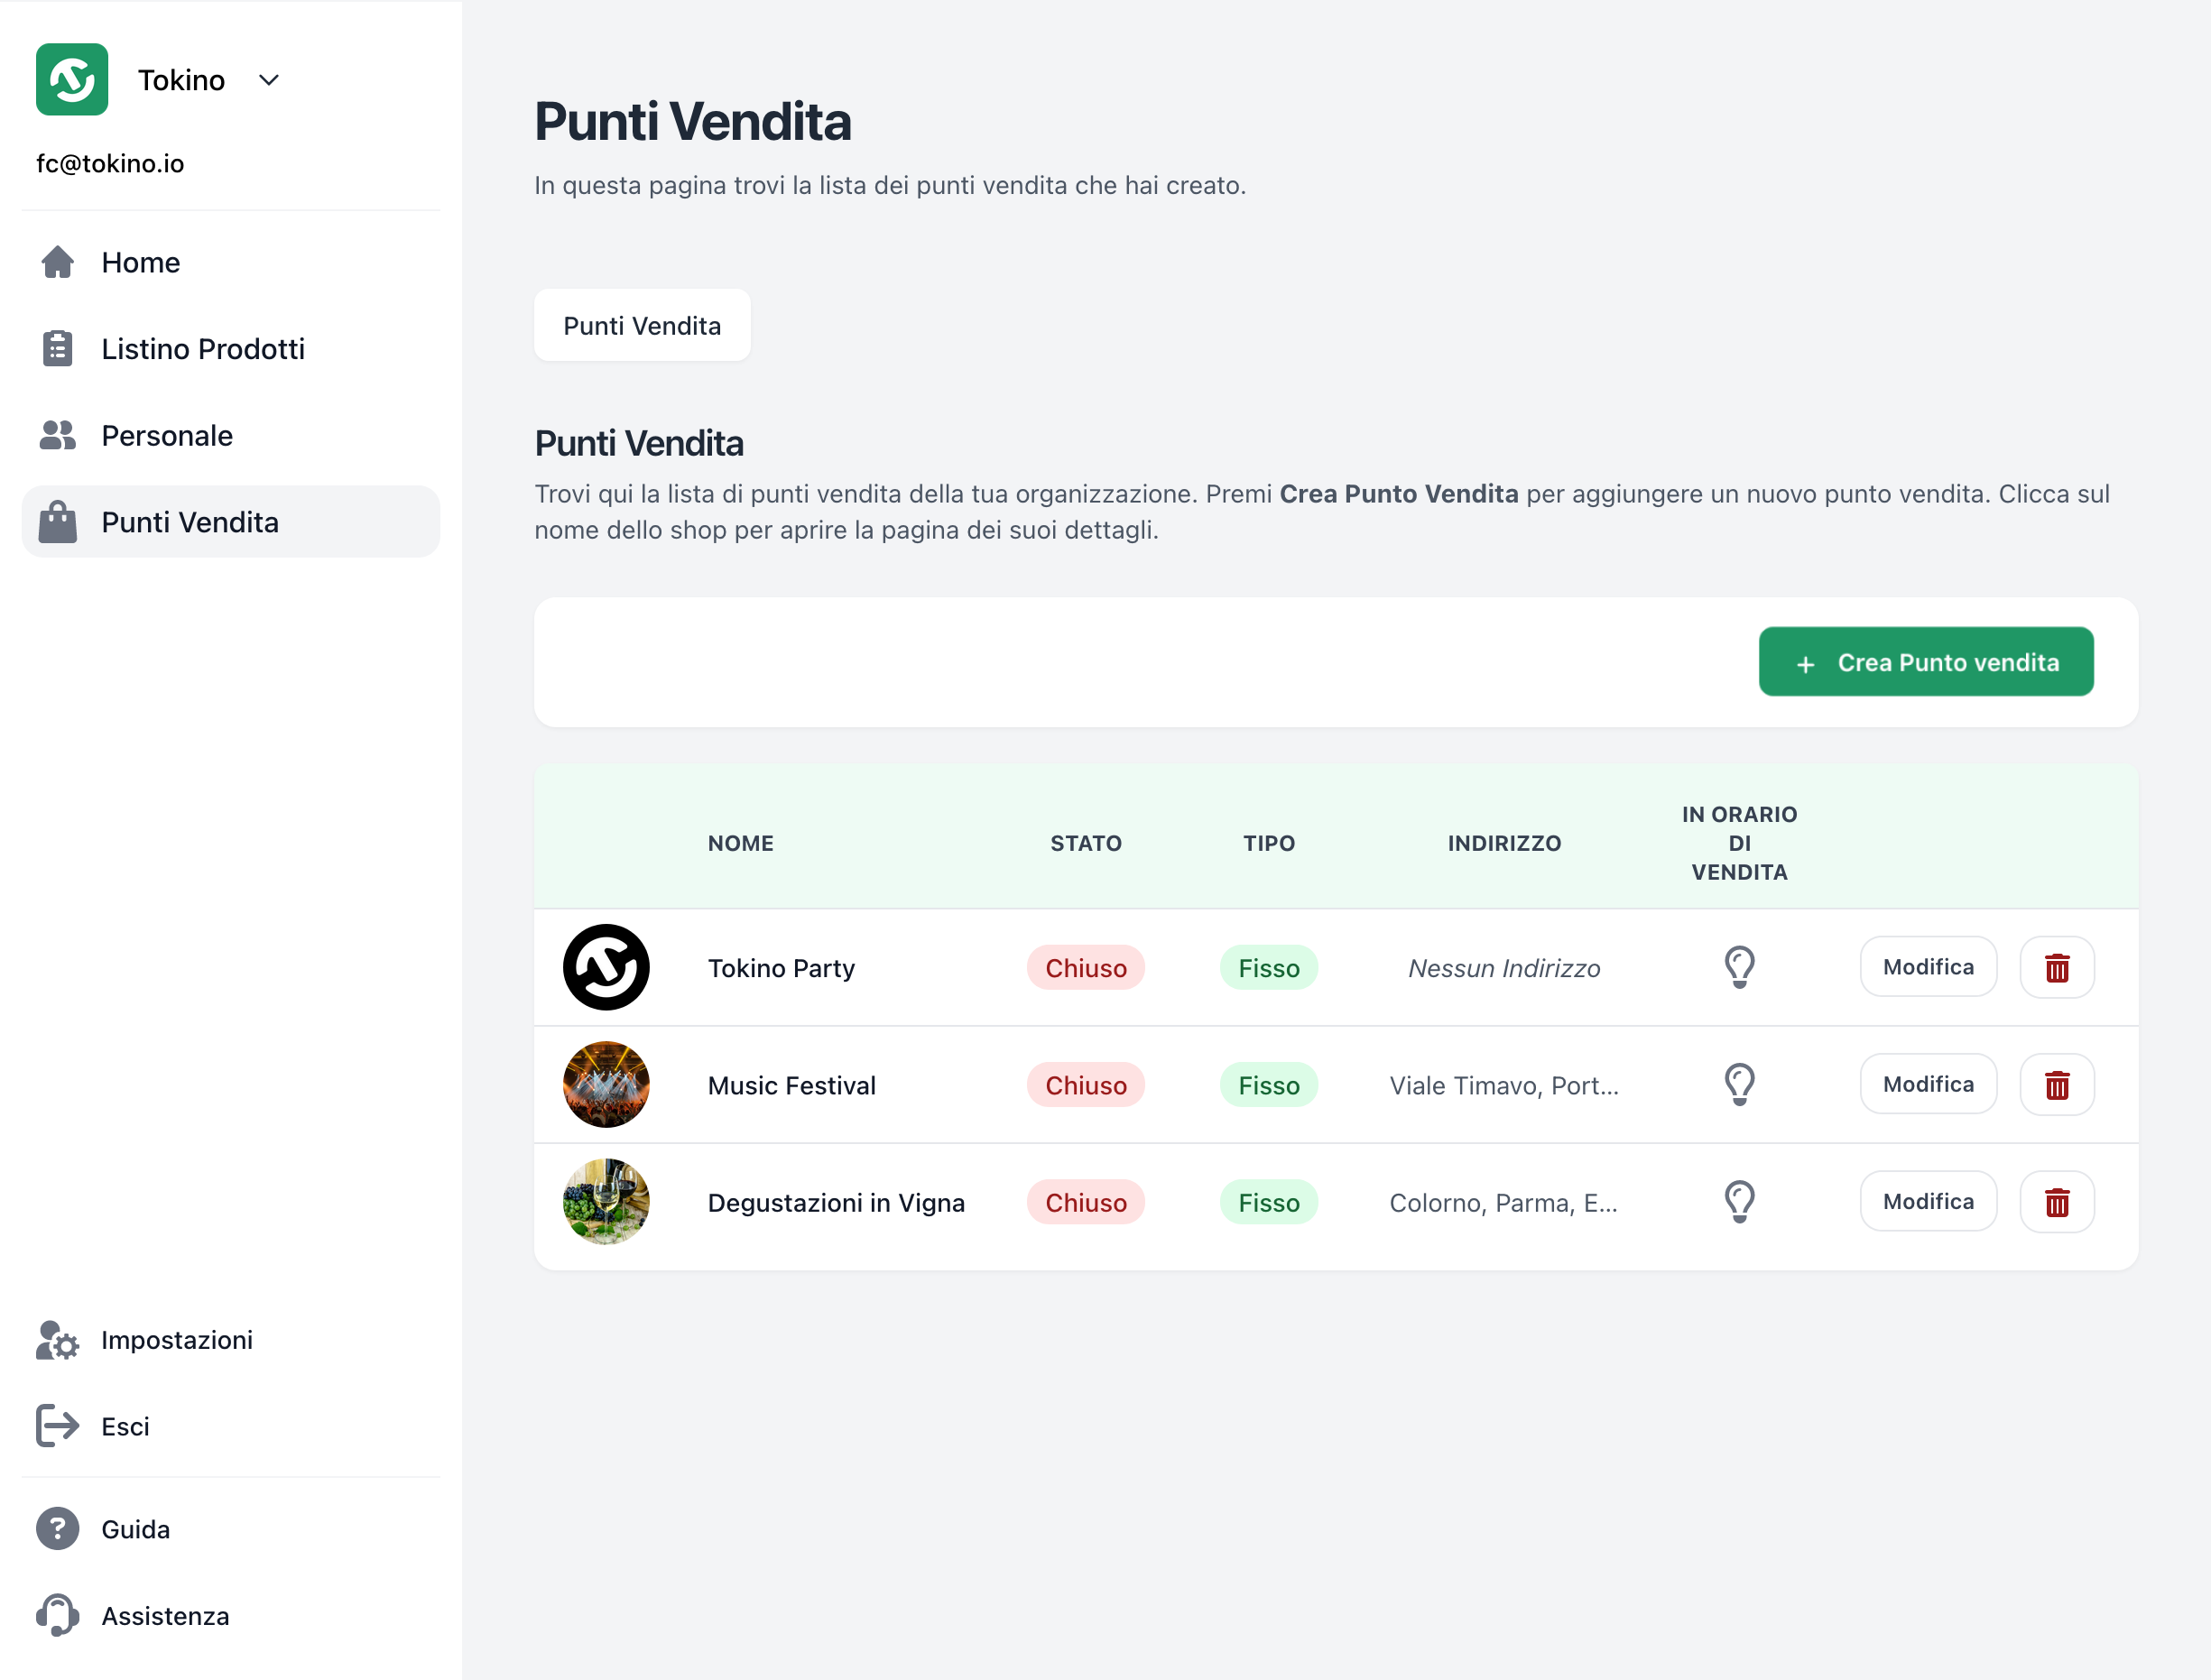
Task: Open Impostazioni settings
Action: click(x=176, y=1340)
